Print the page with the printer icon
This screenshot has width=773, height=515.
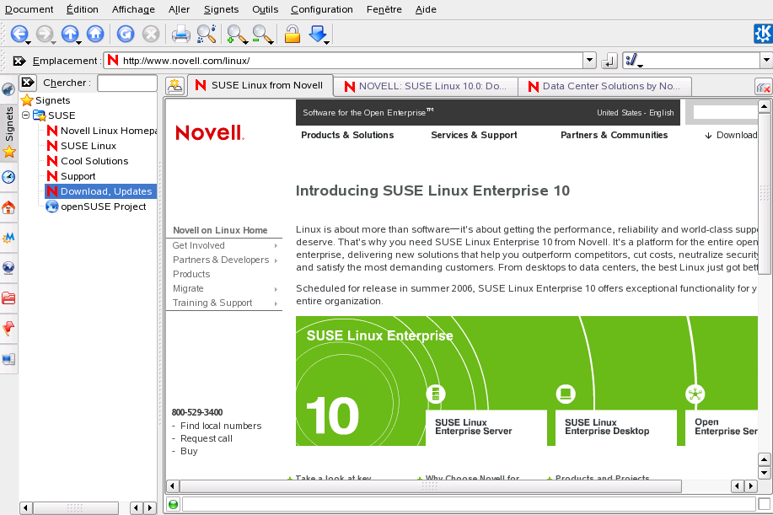pyautogui.click(x=181, y=34)
